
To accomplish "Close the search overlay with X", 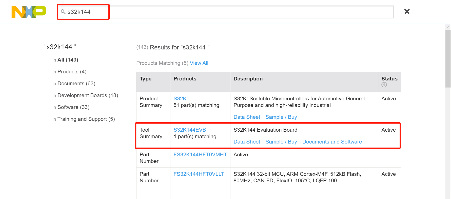I will tap(407, 11).
